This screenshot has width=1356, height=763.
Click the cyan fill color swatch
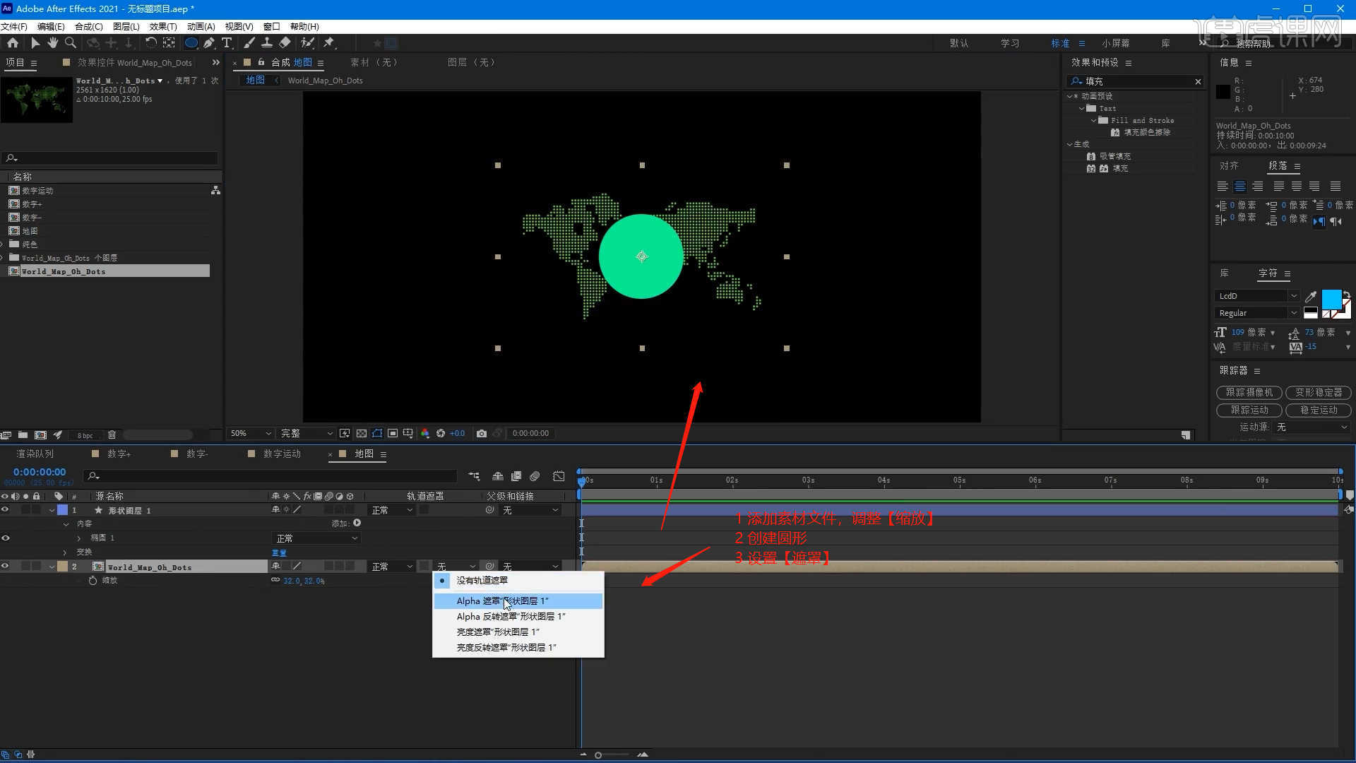tap(1331, 299)
